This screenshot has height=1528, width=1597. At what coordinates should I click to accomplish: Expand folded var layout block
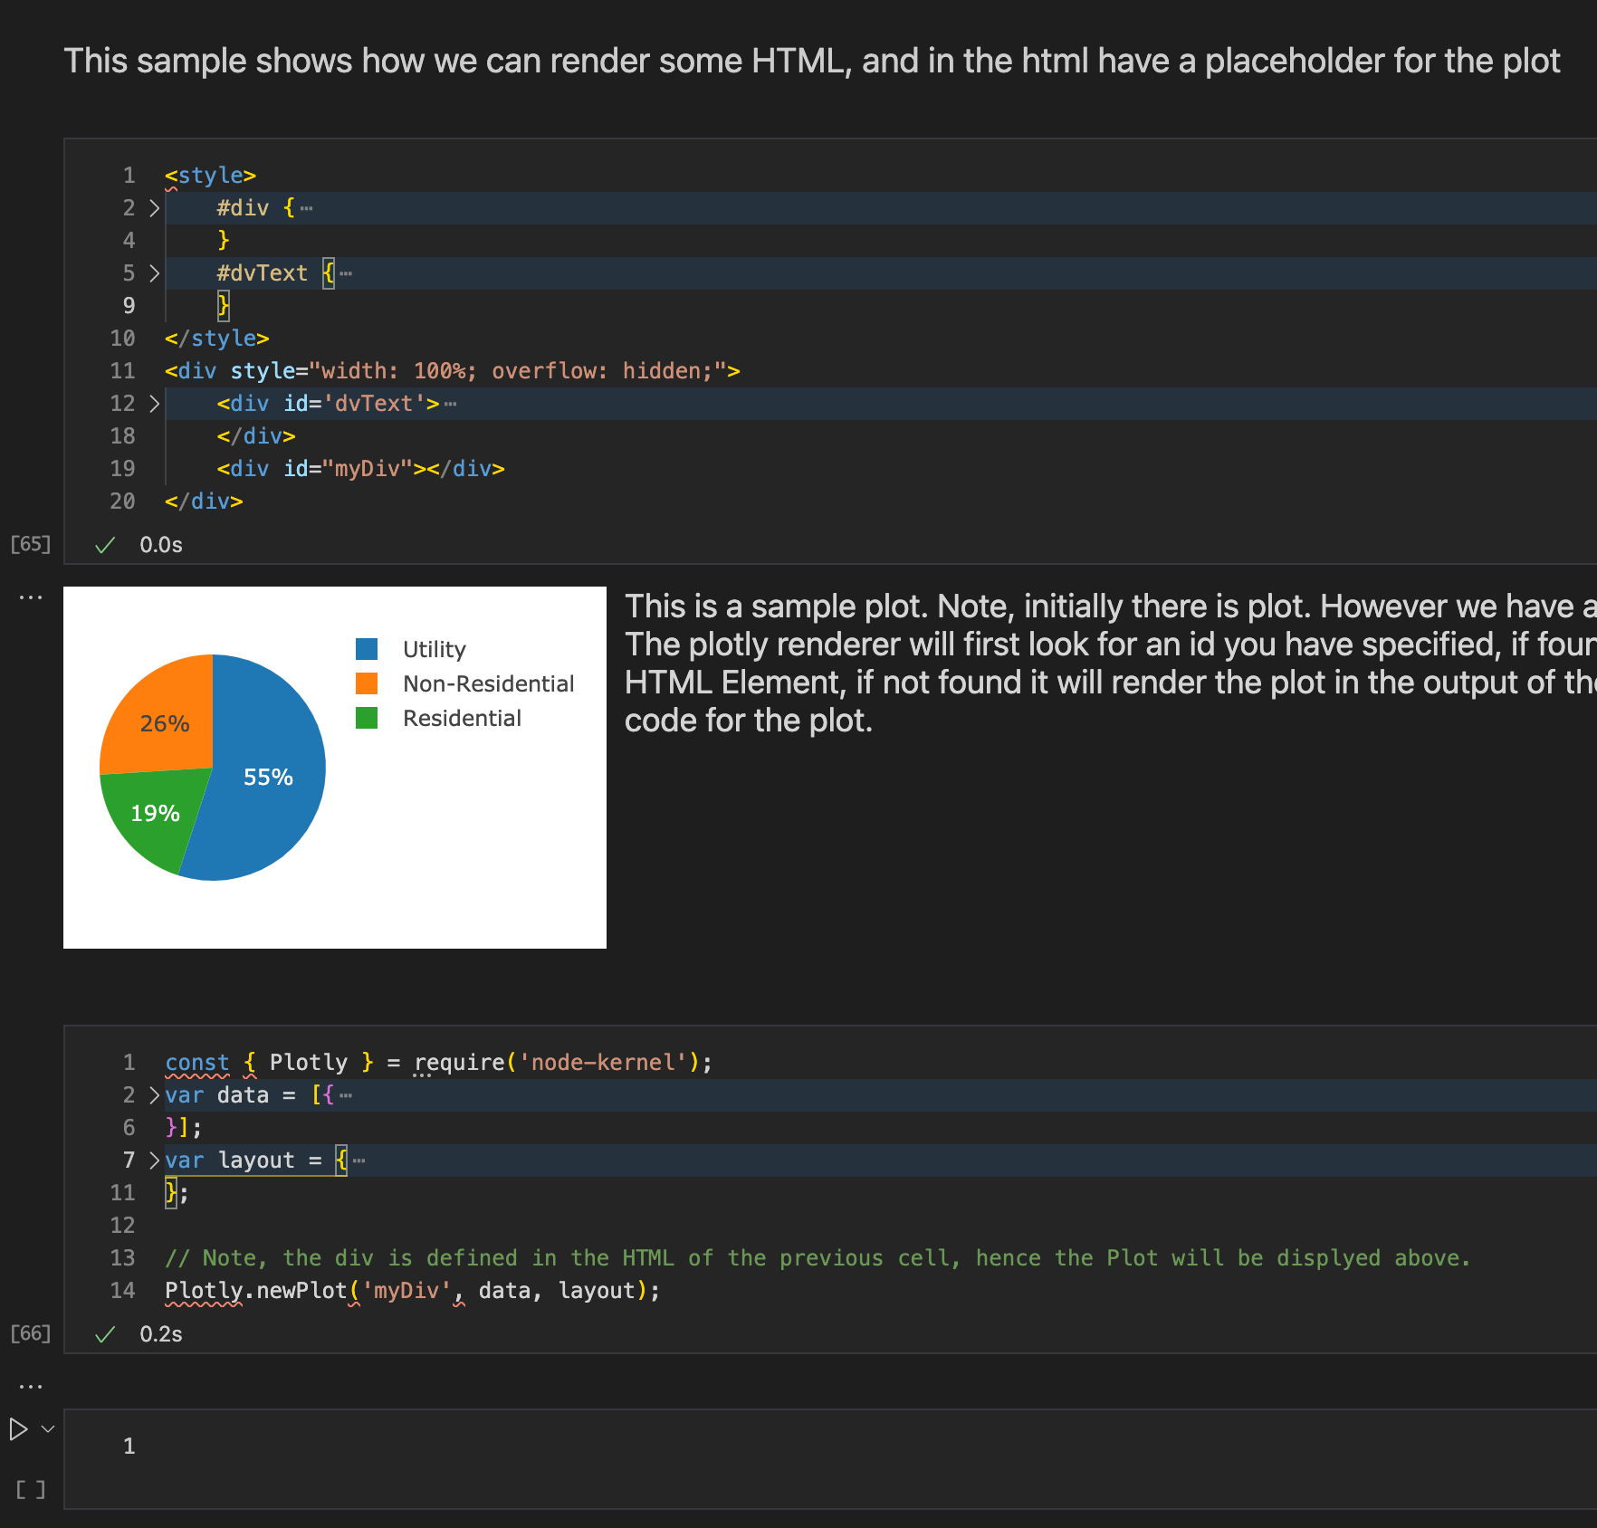pyautogui.click(x=154, y=1160)
